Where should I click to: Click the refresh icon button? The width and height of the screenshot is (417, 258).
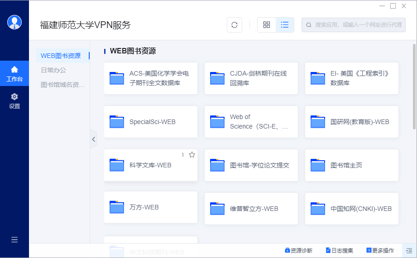(234, 25)
